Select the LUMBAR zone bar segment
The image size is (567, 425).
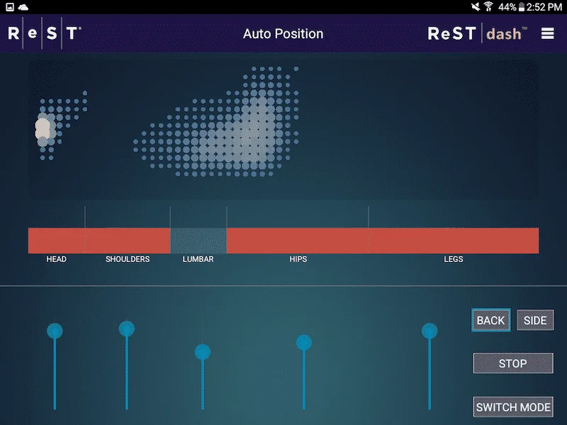[198, 240]
